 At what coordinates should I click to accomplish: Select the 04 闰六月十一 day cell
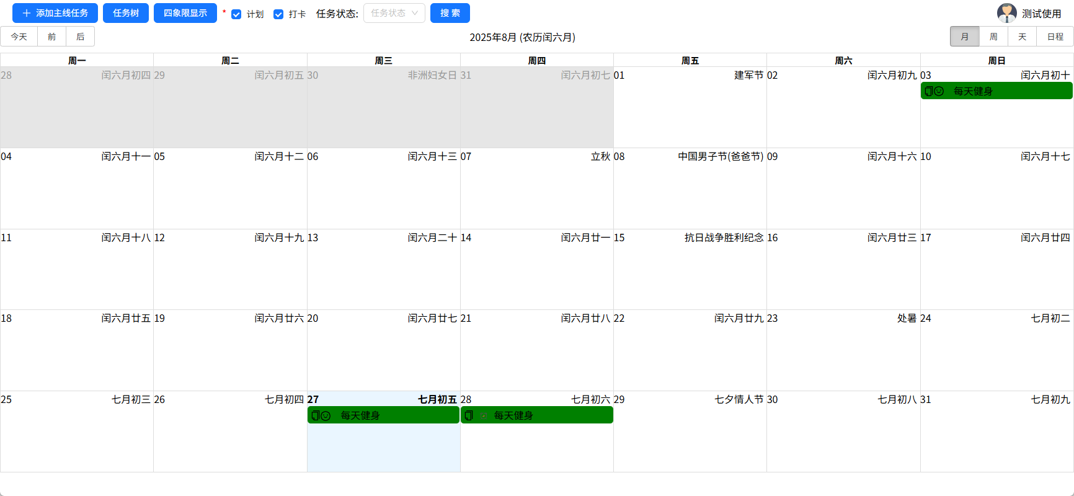click(77, 188)
